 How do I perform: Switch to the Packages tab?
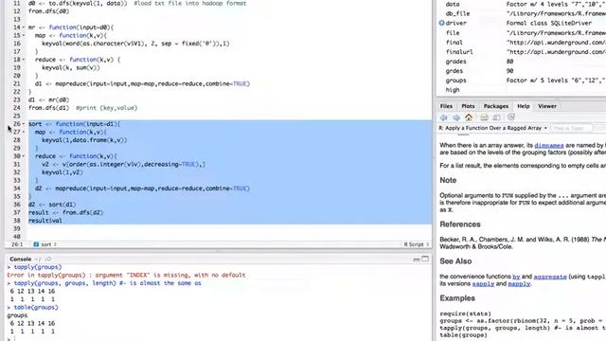pyautogui.click(x=496, y=106)
